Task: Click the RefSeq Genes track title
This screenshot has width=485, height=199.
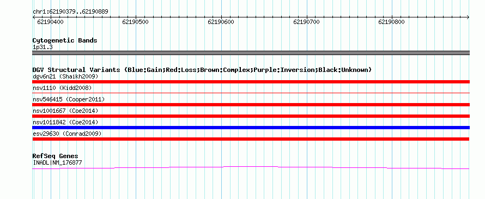Action: click(55, 156)
